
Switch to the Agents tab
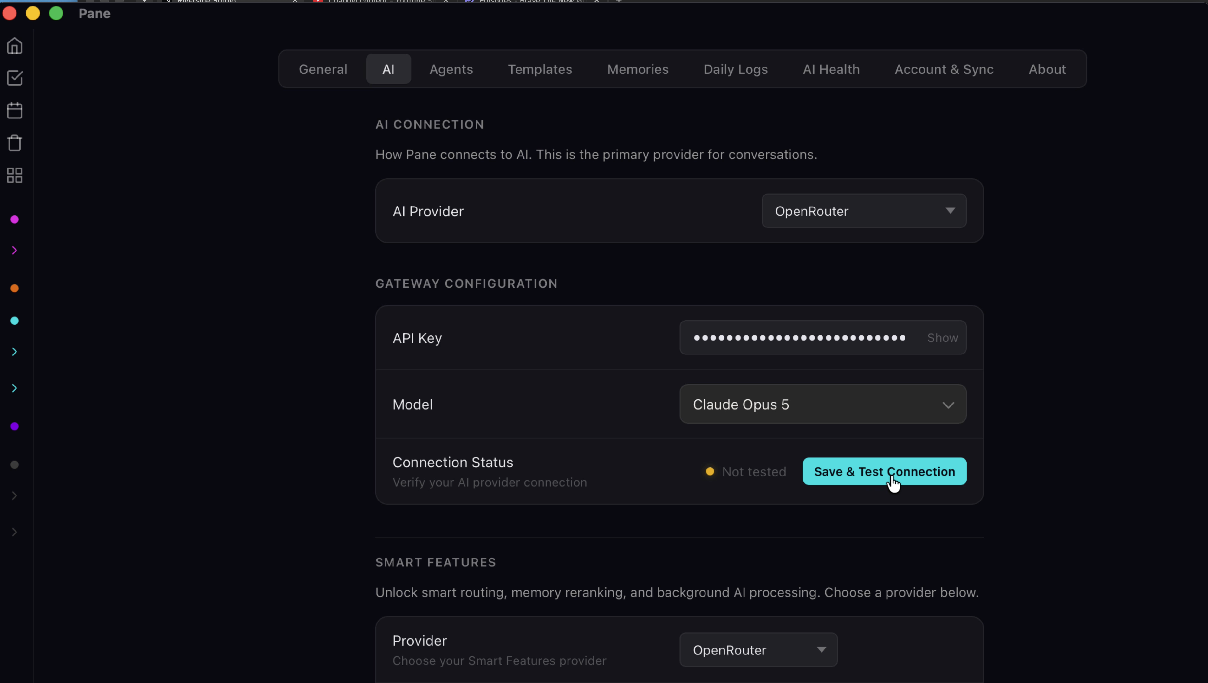click(451, 69)
